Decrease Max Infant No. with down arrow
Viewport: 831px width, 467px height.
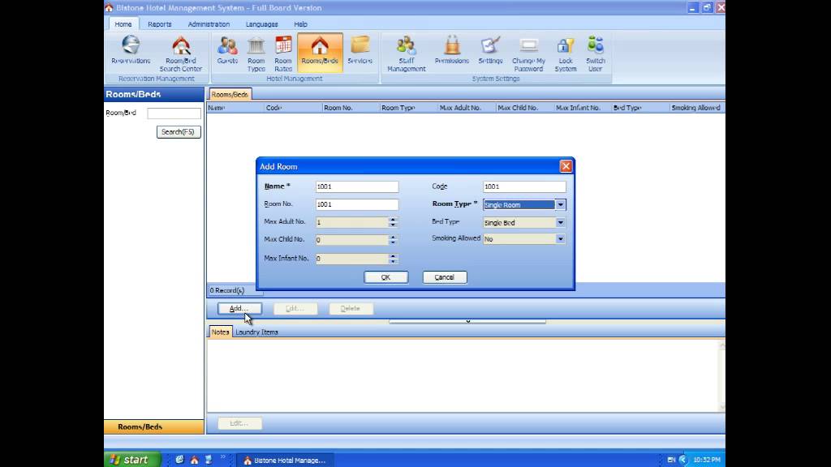pos(393,262)
